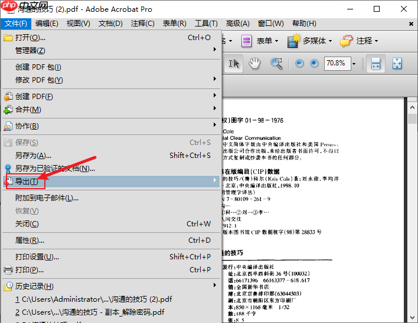Click the 注释 speech bubble icon
418x323 pixels.
pos(347,41)
